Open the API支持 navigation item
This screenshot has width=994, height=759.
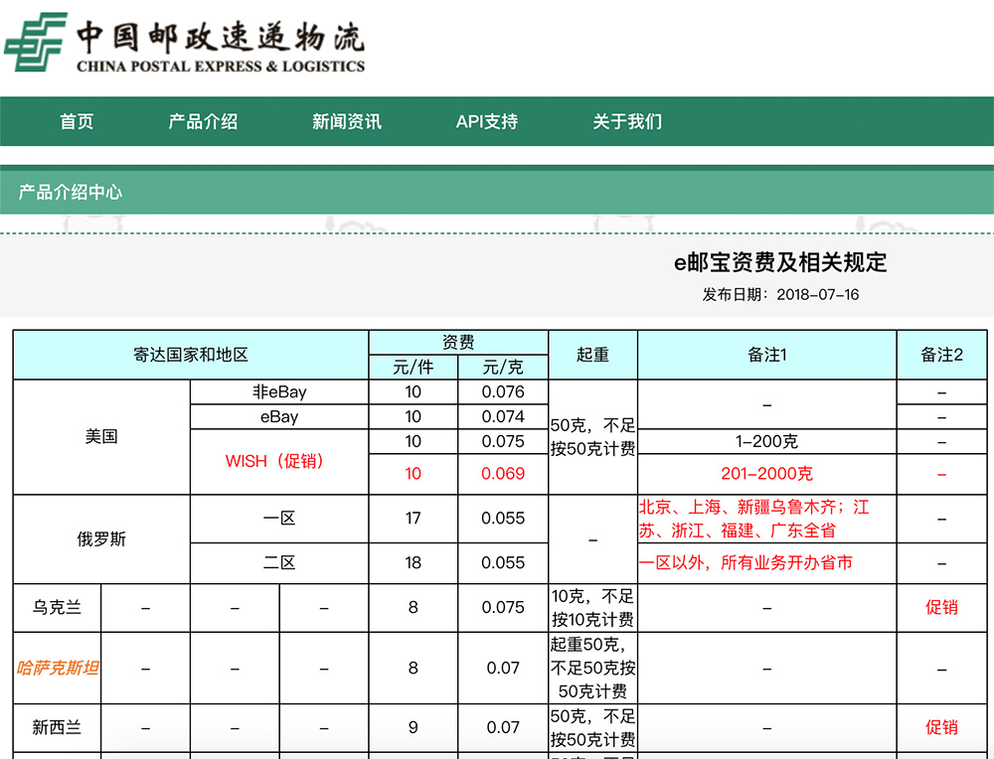[487, 121]
